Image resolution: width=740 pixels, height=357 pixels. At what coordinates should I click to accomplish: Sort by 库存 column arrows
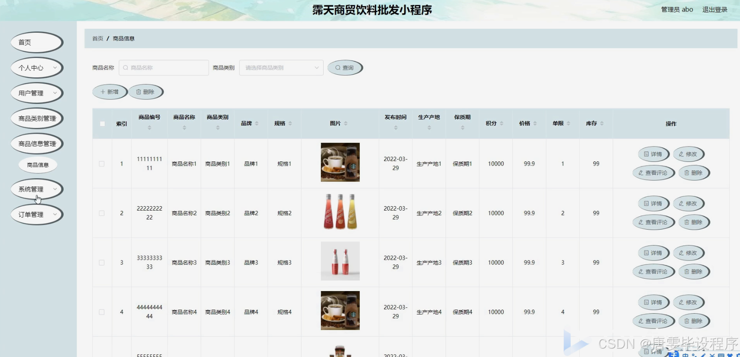click(x=602, y=123)
